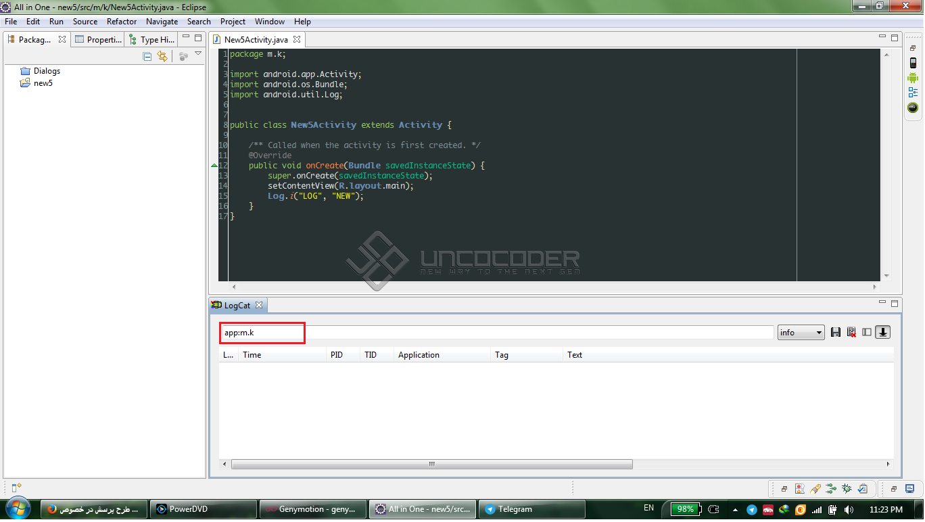Open the info log level dropdown
925x522 pixels.
[x=801, y=332]
